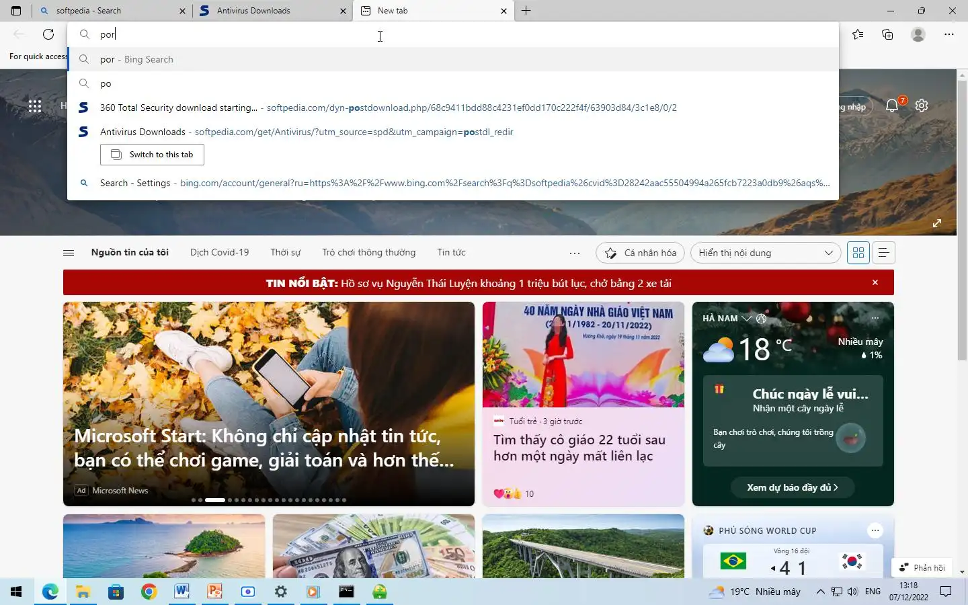
Task: Open the app launcher grid icon
Action: [35, 106]
